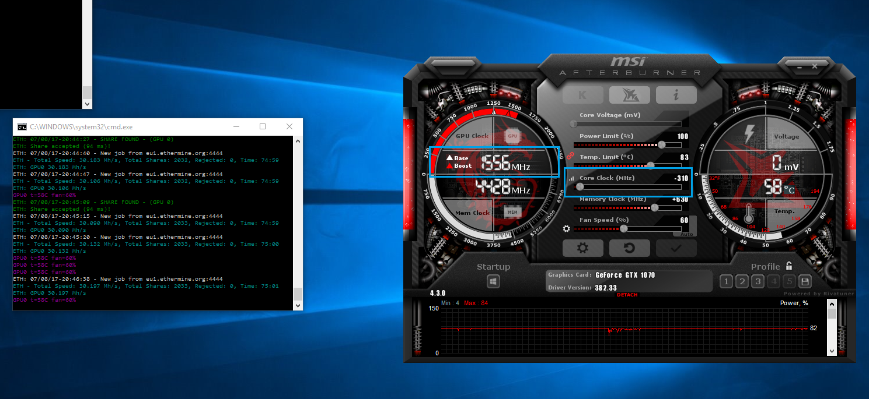The image size is (869, 399).
Task: Click cmd.exe scrollbar down arrow
Action: point(298,305)
